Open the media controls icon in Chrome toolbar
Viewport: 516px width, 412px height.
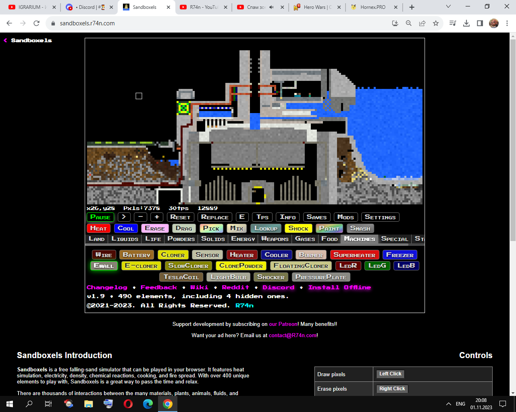(x=453, y=23)
